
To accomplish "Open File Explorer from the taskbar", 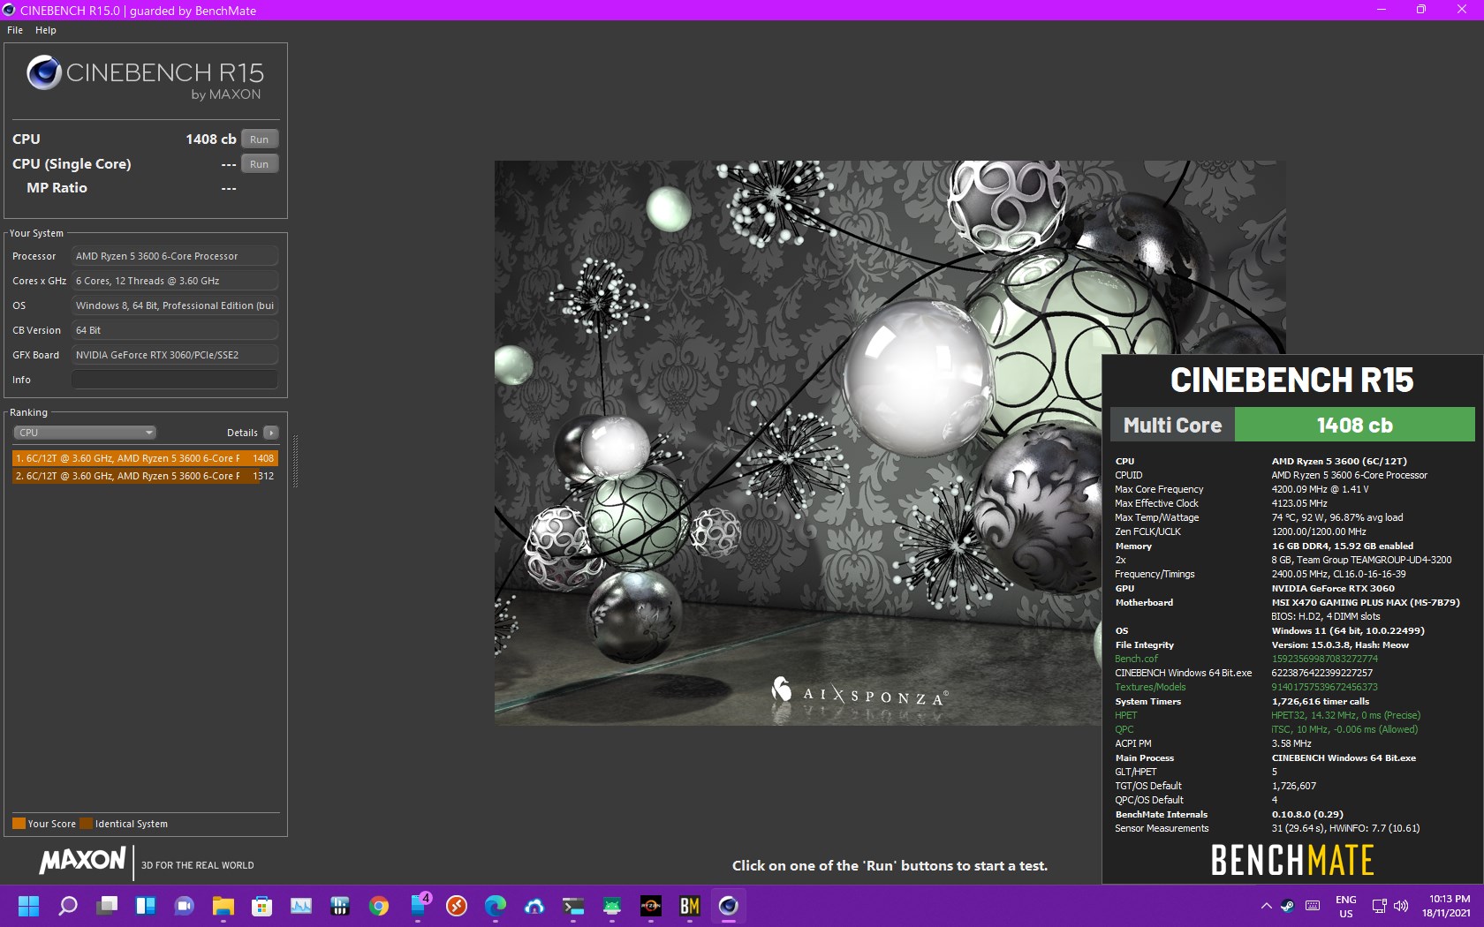I will (223, 906).
